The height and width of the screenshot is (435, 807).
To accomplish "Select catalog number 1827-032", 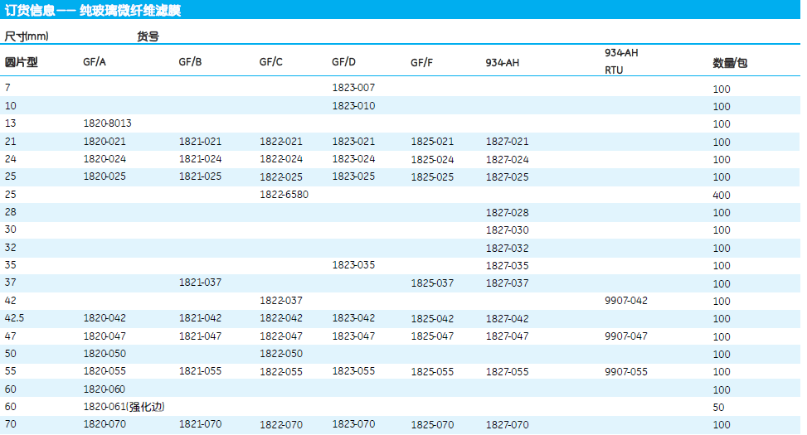I will click(508, 248).
